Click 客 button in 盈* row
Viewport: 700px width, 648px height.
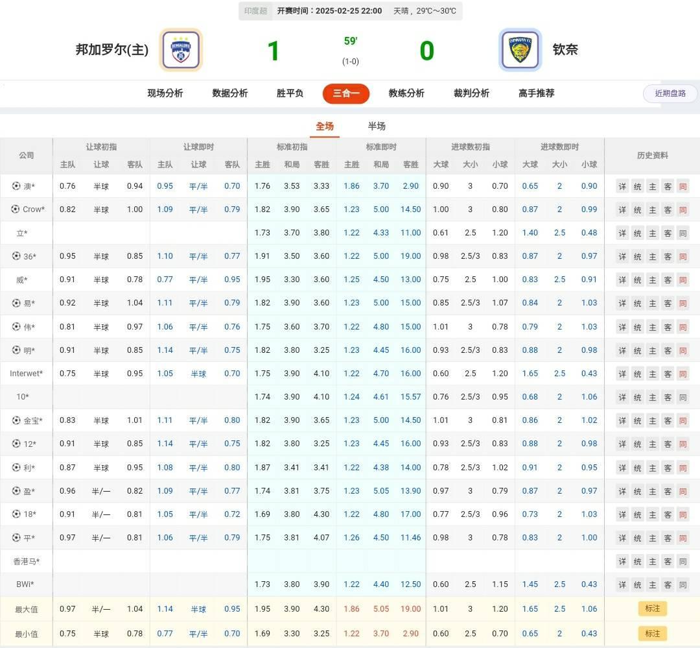[668, 491]
